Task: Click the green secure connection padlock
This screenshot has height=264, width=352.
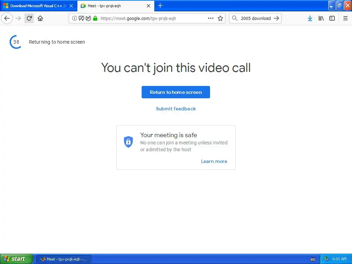Action: click(x=95, y=19)
